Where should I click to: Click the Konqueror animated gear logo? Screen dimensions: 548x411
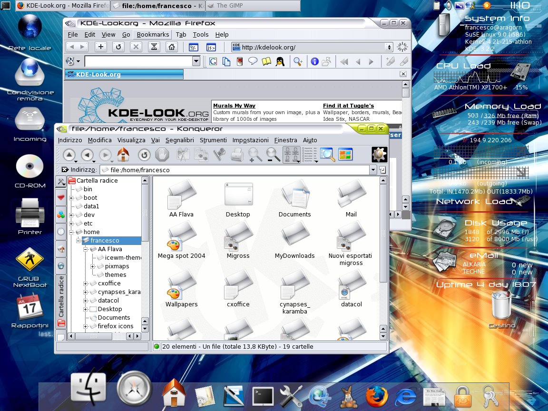379,155
